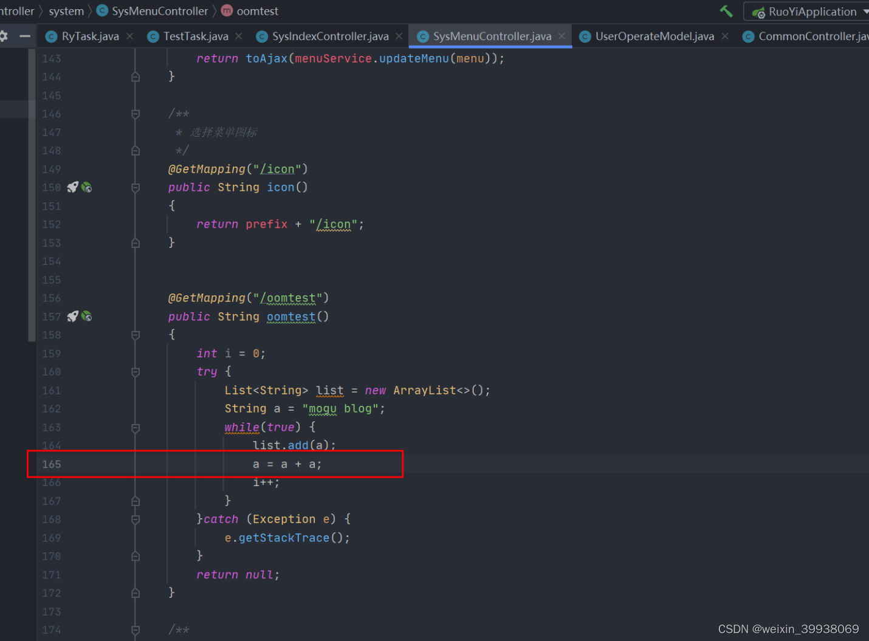
Task: Click line number 165 in the gutter
Action: coord(52,464)
